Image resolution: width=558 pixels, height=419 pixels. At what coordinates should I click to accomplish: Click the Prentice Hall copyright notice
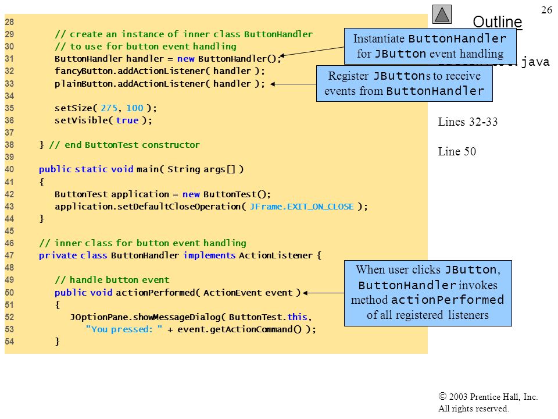pyautogui.click(x=488, y=402)
